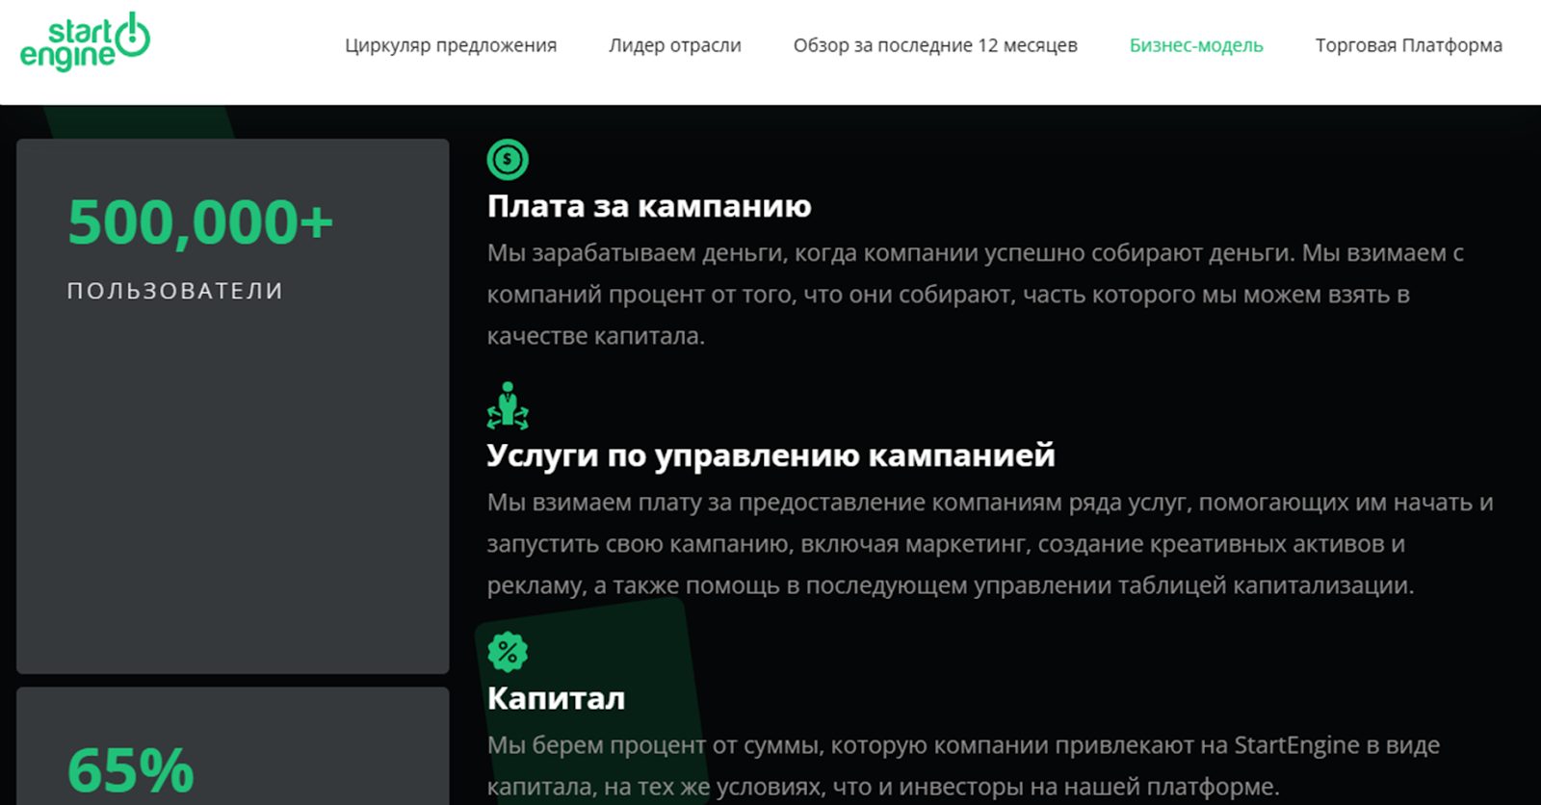Open the Торговая Платформа nav item

pyautogui.click(x=1409, y=45)
